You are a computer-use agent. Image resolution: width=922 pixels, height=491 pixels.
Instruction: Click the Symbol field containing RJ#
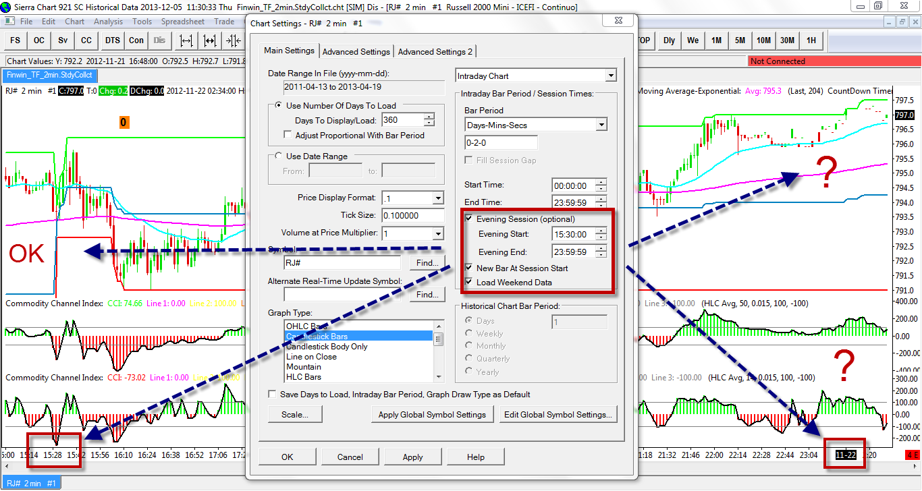coord(342,262)
